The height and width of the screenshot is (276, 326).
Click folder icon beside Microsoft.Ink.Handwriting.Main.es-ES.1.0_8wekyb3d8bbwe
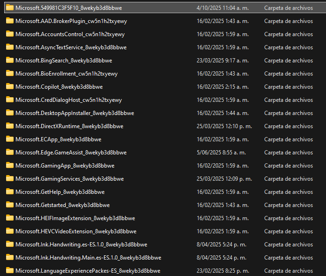click(9, 257)
